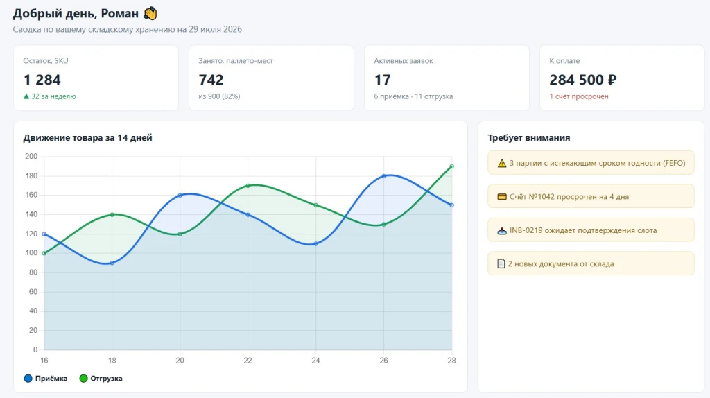The image size is (710, 398).
Task: Open the Занято, паллето-мест card
Action: point(271,78)
